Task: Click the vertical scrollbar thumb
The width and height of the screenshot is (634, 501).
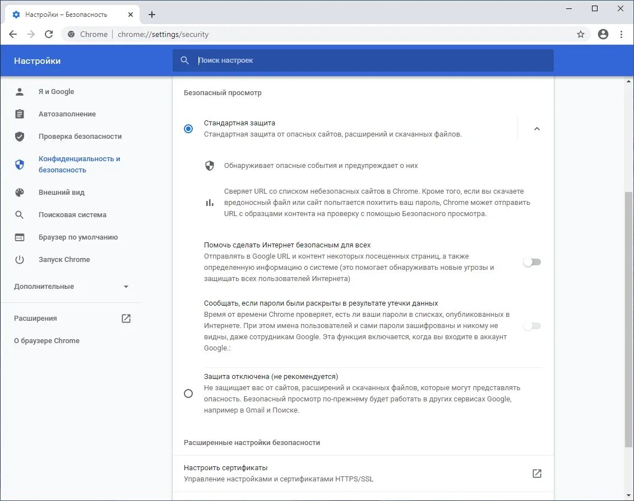Action: pyautogui.click(x=629, y=319)
